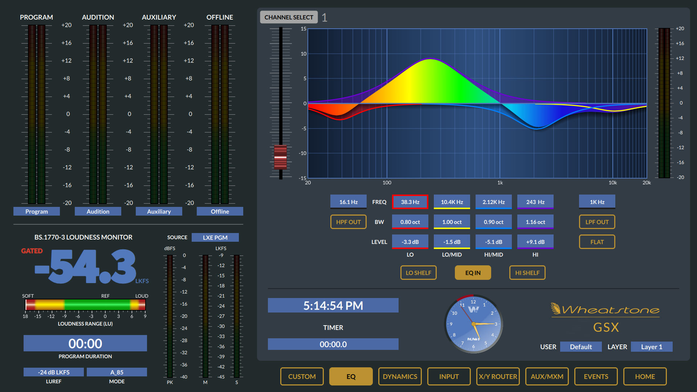Select the +9.1 dB HI level field
Screen dimensions: 697x392
pos(535,242)
